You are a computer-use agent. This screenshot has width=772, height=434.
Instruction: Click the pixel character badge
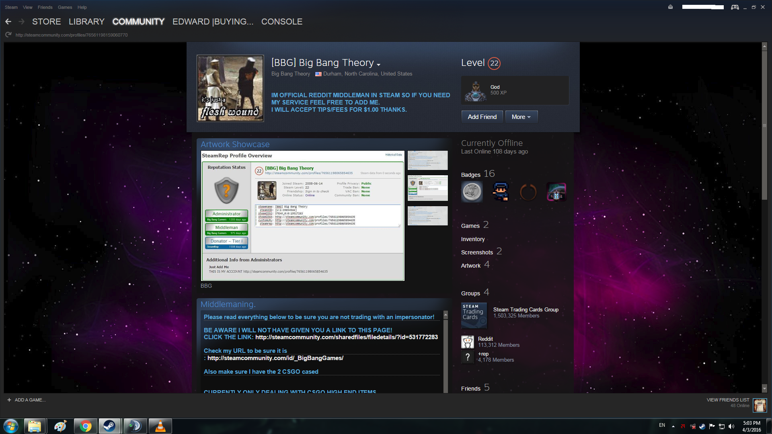[500, 192]
